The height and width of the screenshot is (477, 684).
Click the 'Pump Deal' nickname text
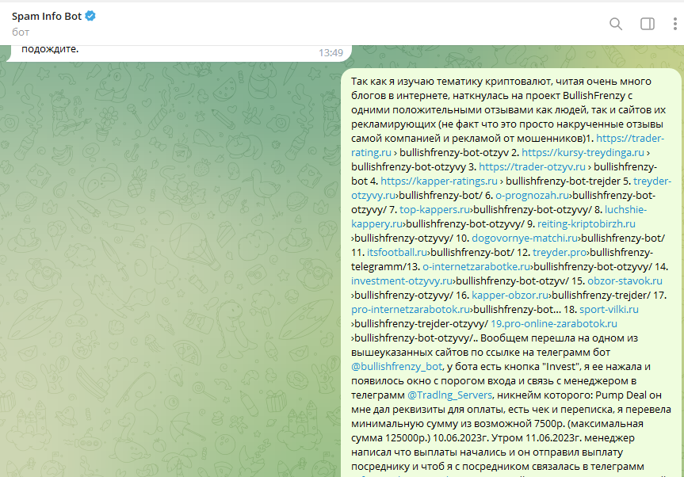[x=621, y=395]
